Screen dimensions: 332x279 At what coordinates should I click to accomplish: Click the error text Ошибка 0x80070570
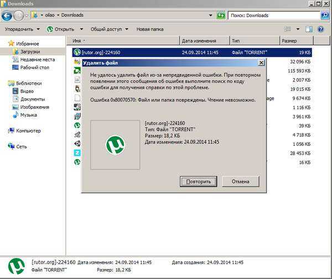point(173,100)
